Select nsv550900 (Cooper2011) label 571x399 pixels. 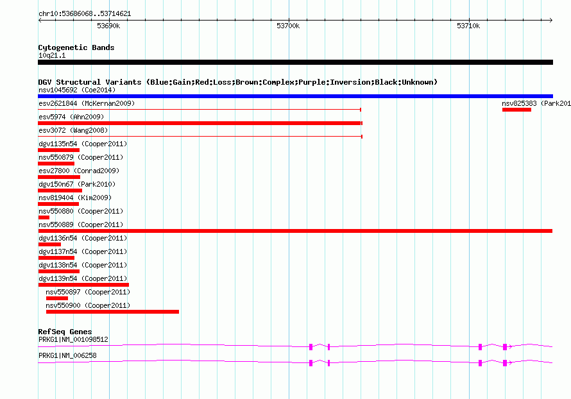click(88, 305)
